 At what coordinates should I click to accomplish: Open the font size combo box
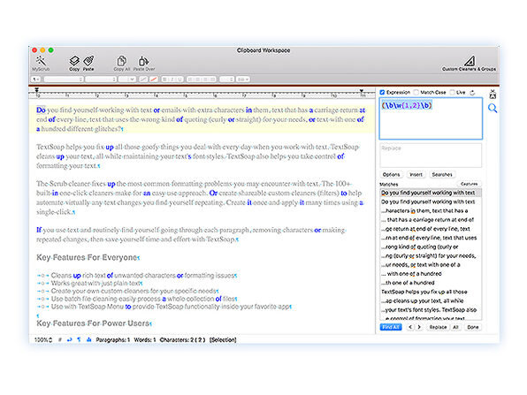(127, 80)
